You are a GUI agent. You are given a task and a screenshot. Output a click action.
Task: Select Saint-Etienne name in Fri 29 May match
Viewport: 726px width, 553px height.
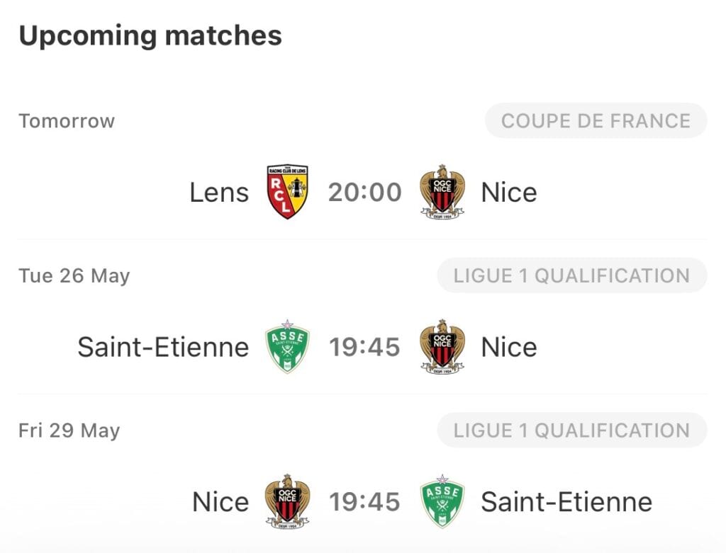pos(566,502)
